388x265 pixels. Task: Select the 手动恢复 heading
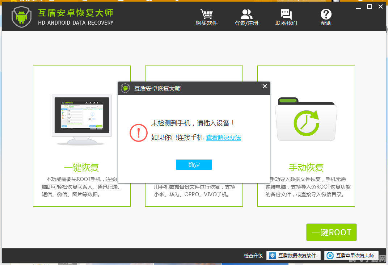pyautogui.click(x=306, y=168)
